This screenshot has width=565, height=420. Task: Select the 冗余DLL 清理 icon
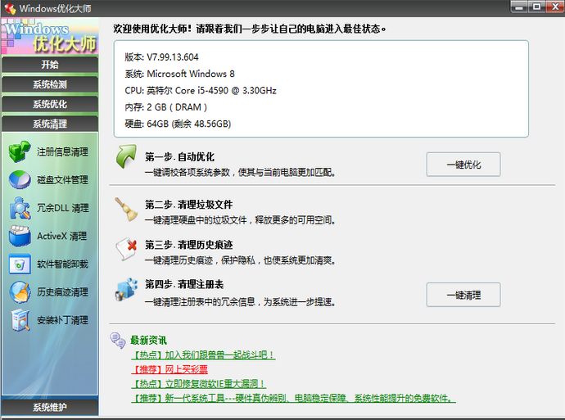pos(20,208)
